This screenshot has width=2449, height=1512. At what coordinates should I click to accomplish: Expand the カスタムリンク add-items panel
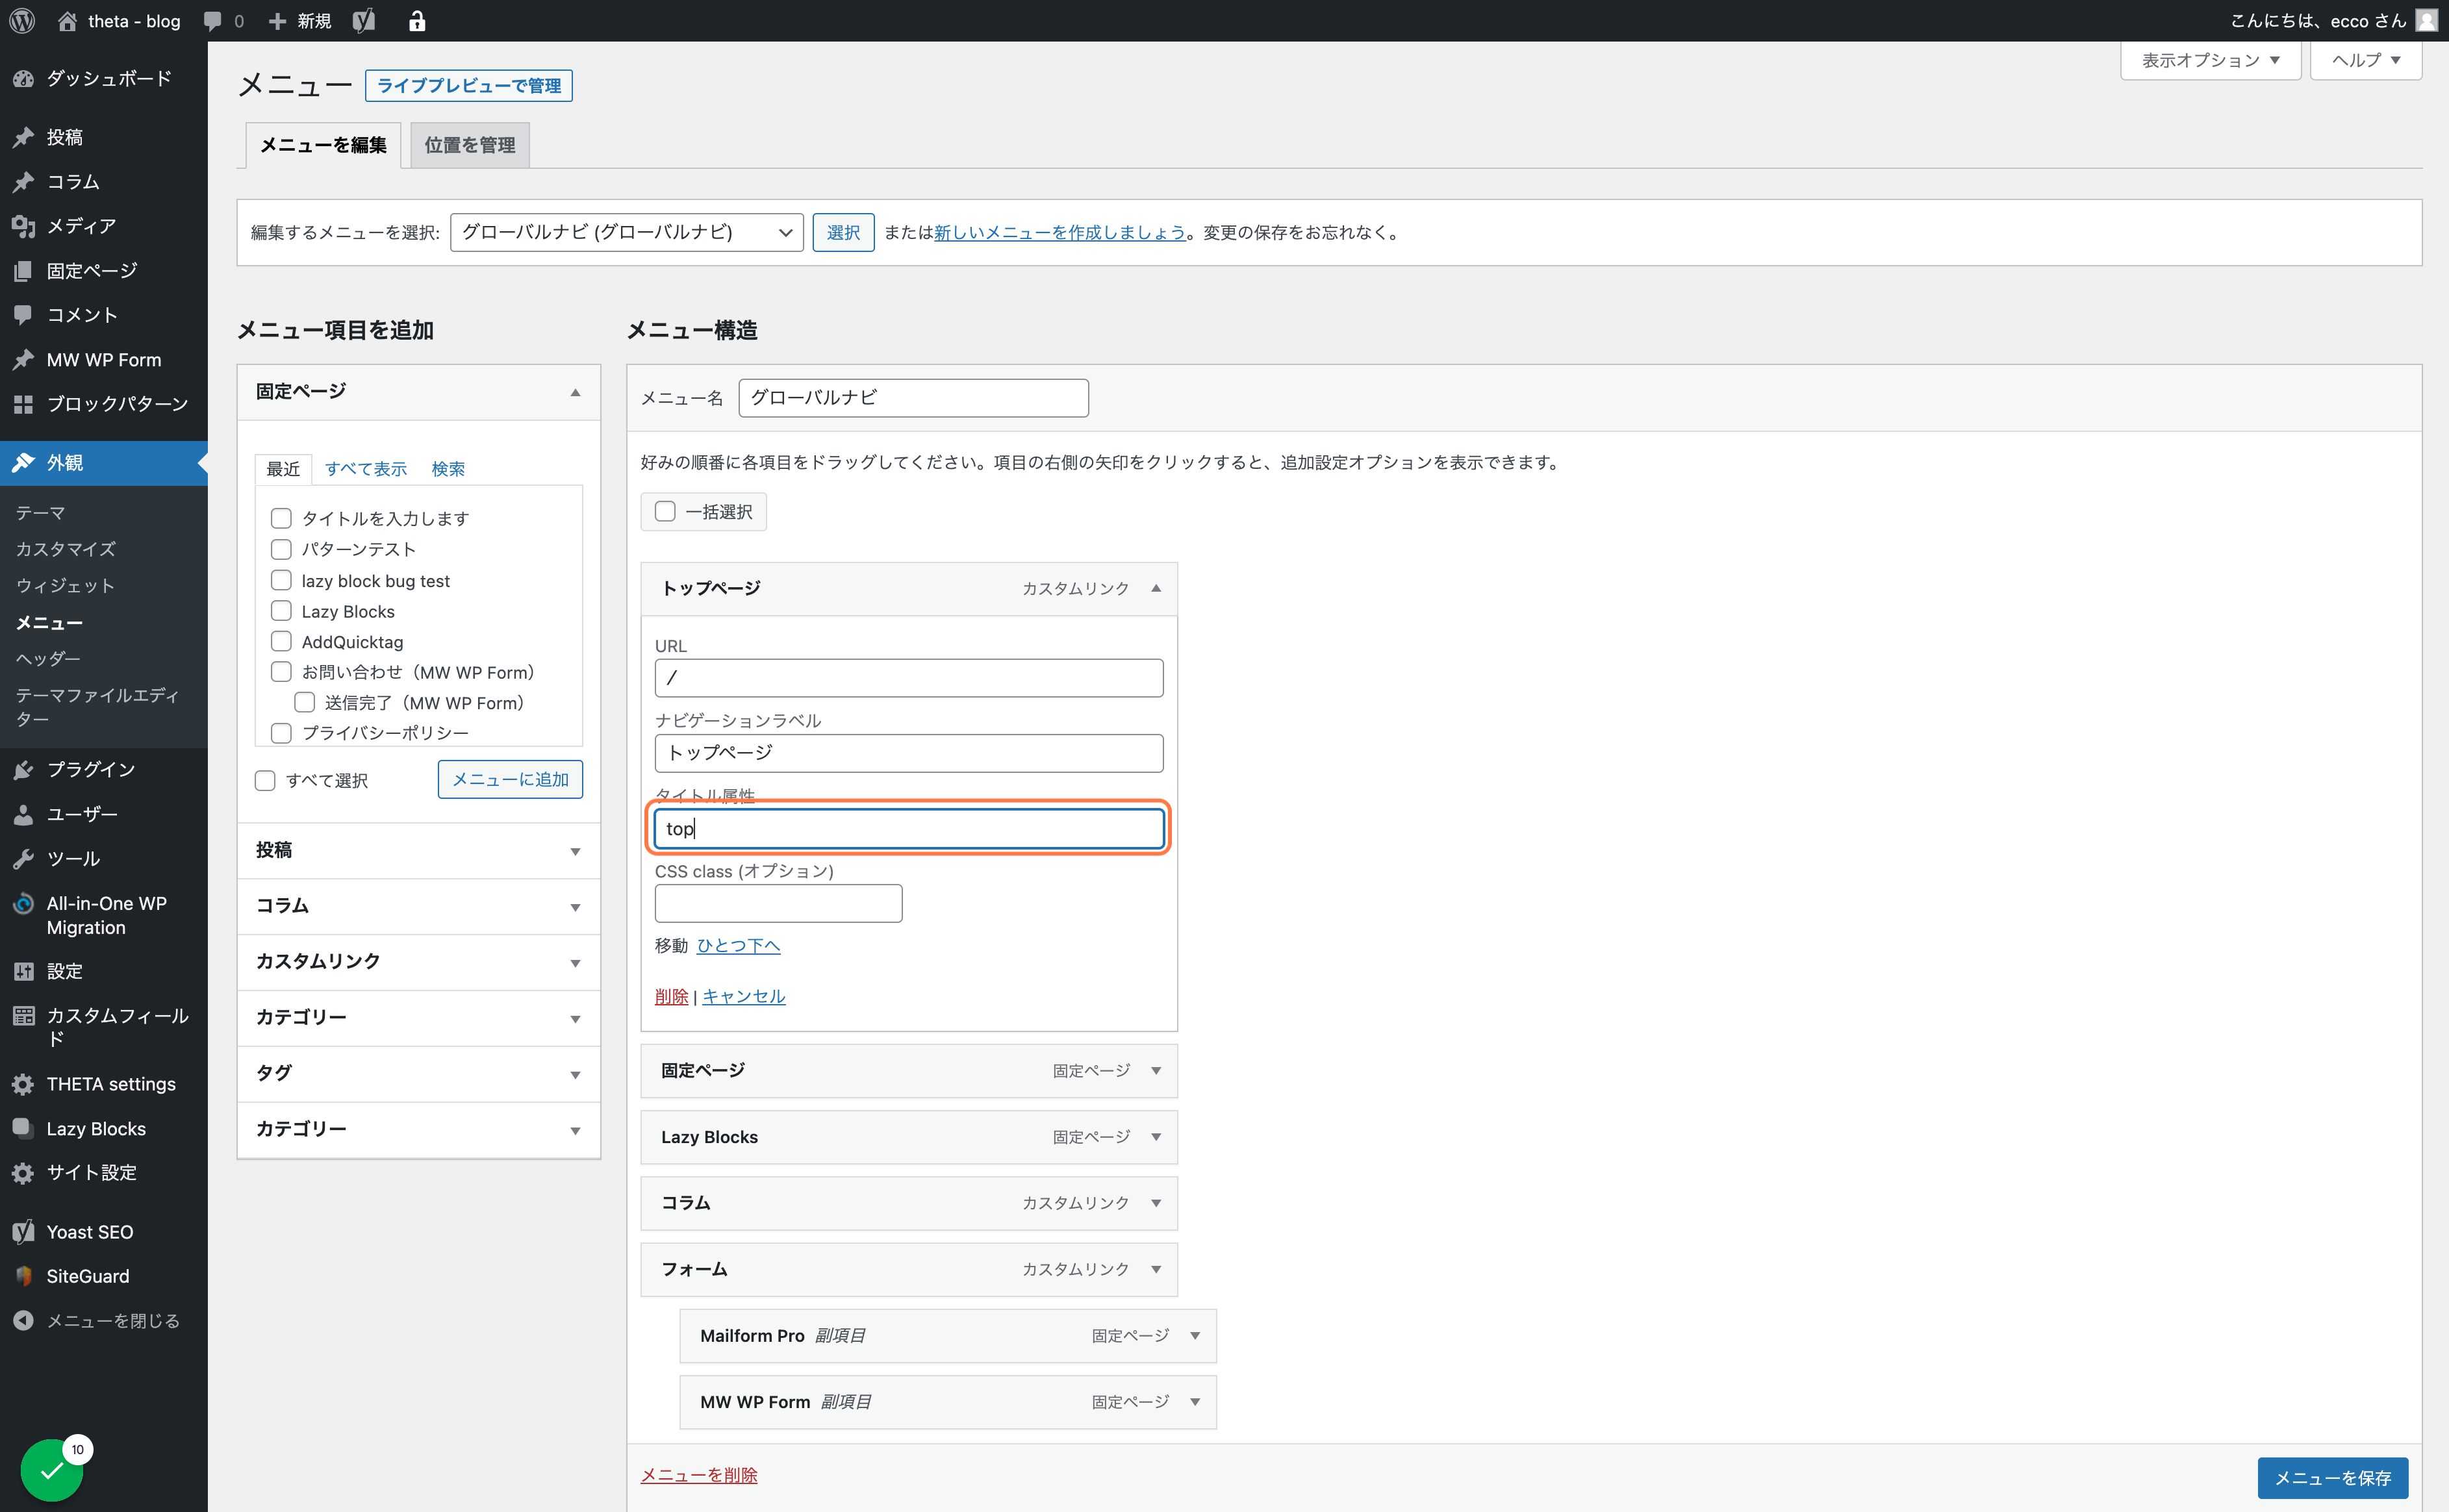click(418, 961)
